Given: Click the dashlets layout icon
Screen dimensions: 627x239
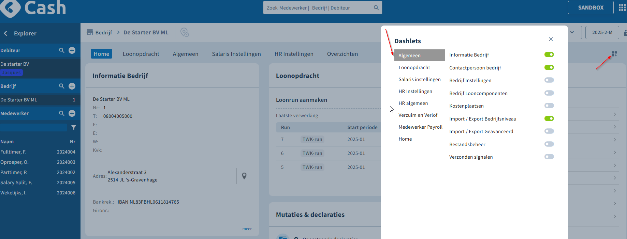Looking at the screenshot, I should coord(614,54).
